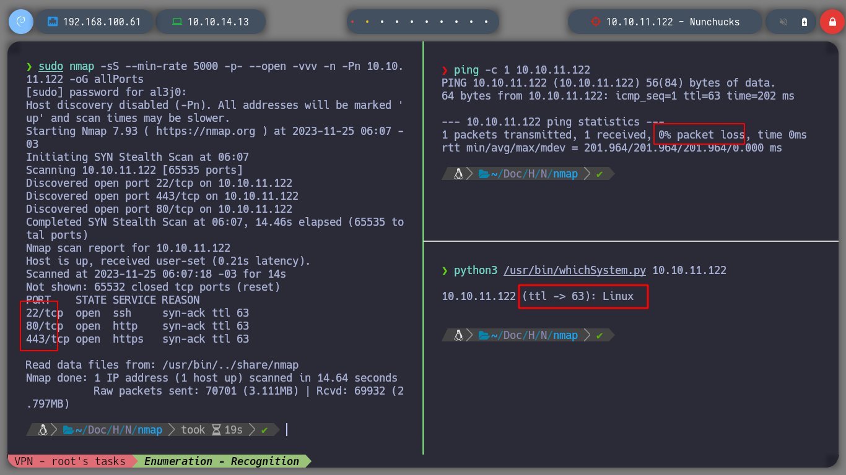846x475 pixels.
Task: Click 'Nmap done: 1 IP address' line
Action: [x=212, y=378]
